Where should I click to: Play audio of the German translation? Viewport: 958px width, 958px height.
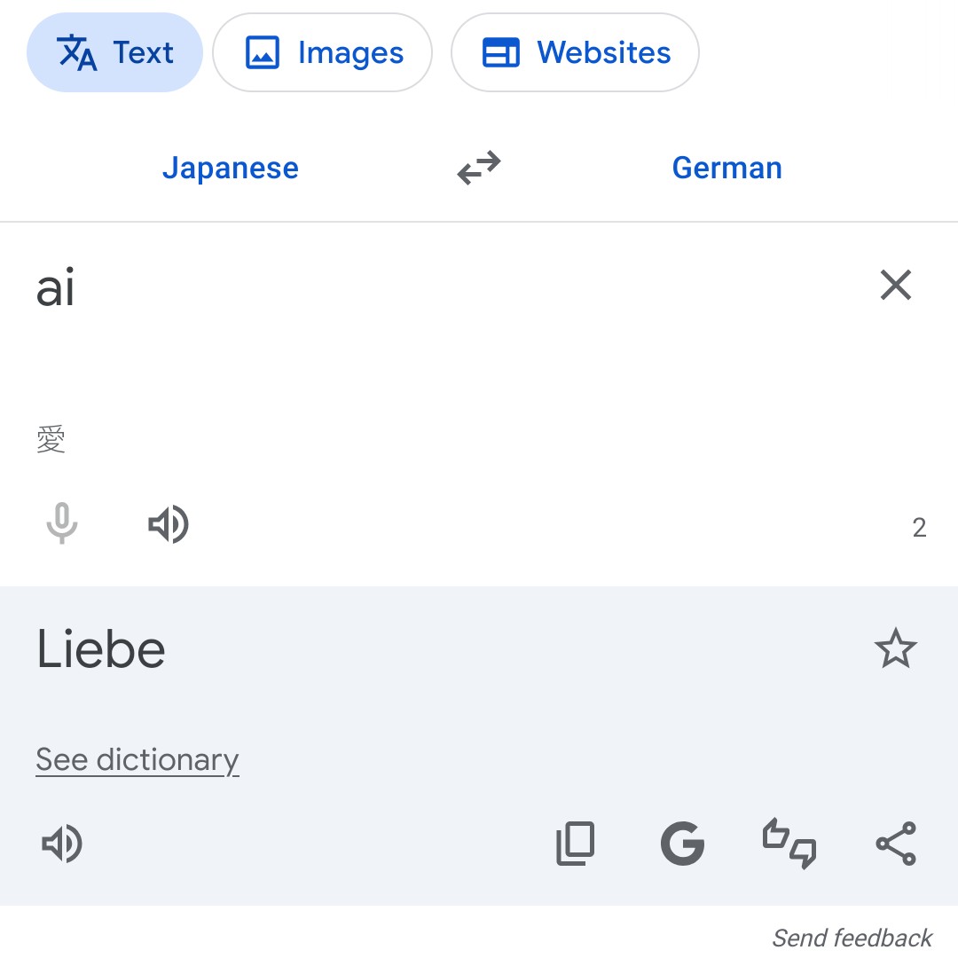(60, 844)
